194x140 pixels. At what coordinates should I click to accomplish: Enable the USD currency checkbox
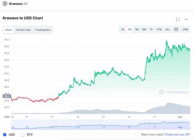(x=5, y=135)
